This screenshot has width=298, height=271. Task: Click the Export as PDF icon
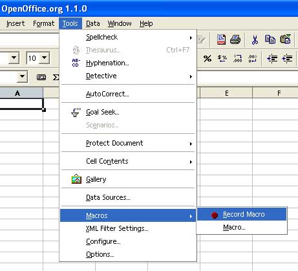coord(221,39)
